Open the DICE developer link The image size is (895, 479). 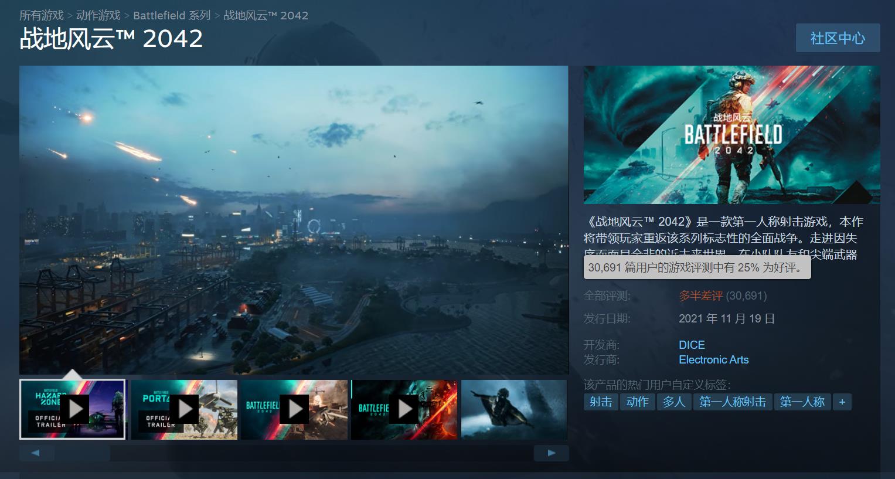point(692,345)
